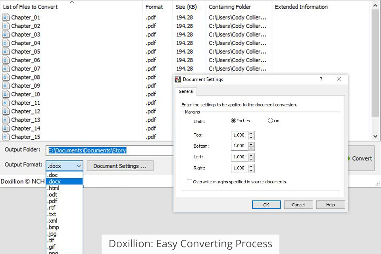Select the Inches units radio button

233,121
